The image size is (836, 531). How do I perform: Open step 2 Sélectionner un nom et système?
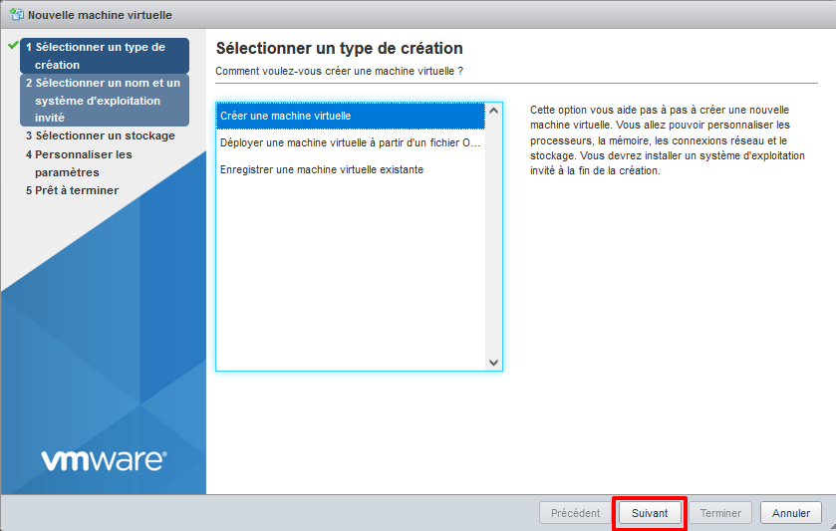coord(103,100)
